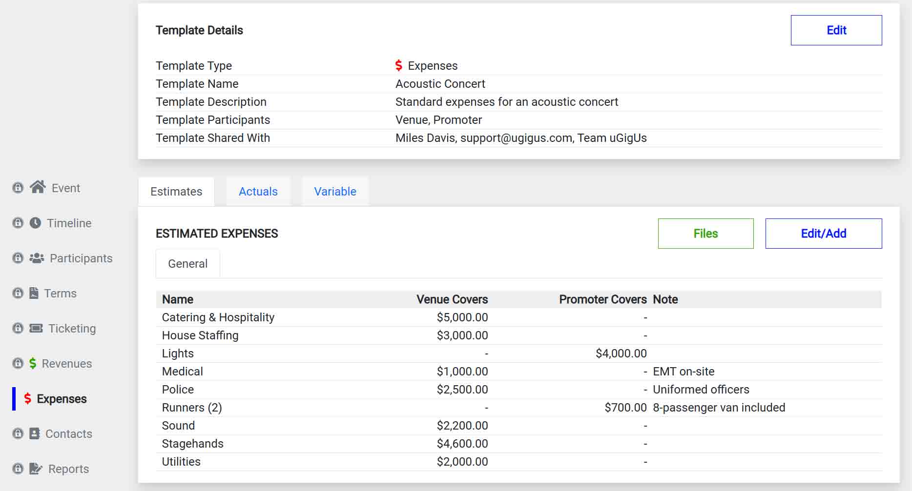This screenshot has width=912, height=491.
Task: Click the Edit/Add expenses button
Action: click(x=824, y=234)
